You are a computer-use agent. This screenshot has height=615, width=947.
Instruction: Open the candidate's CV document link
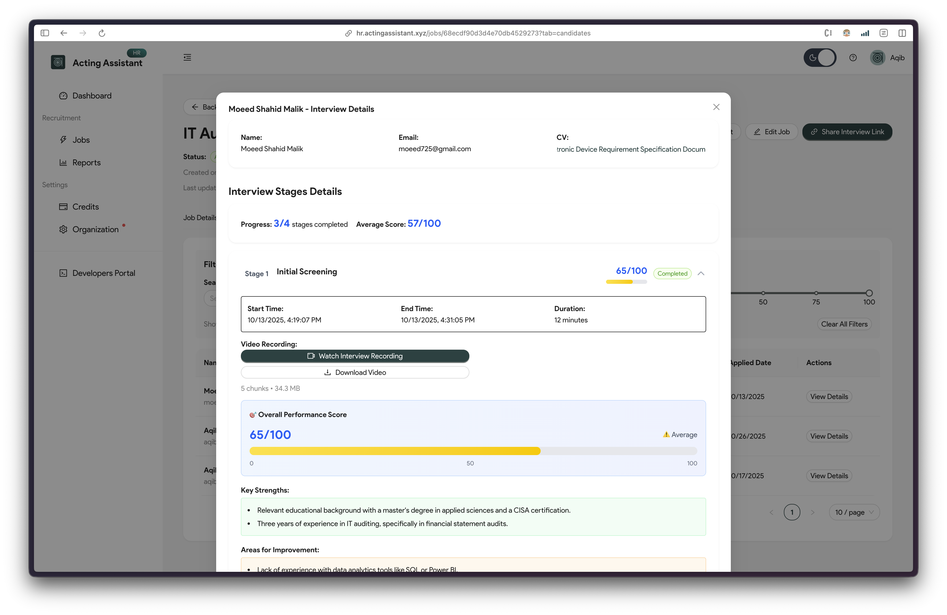pyautogui.click(x=631, y=149)
